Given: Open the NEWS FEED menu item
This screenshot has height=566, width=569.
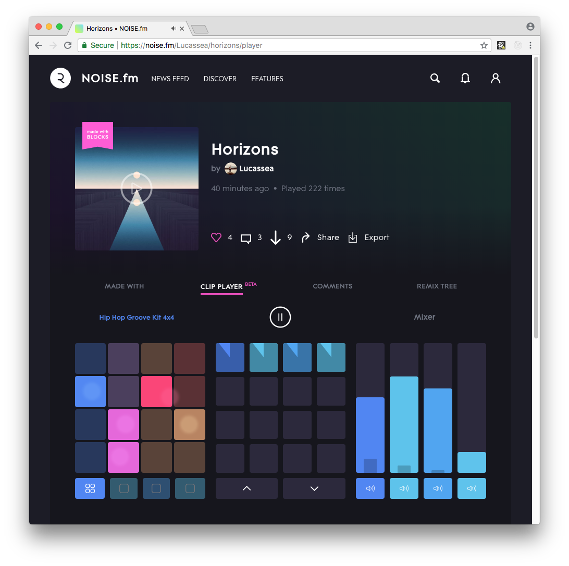Looking at the screenshot, I should pos(170,79).
